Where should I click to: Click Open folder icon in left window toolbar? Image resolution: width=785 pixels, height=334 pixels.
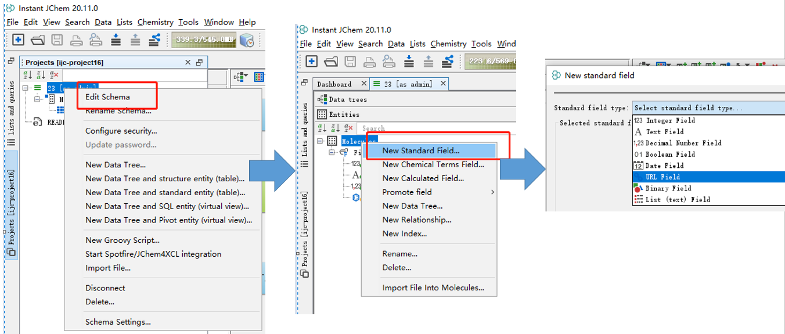click(38, 39)
